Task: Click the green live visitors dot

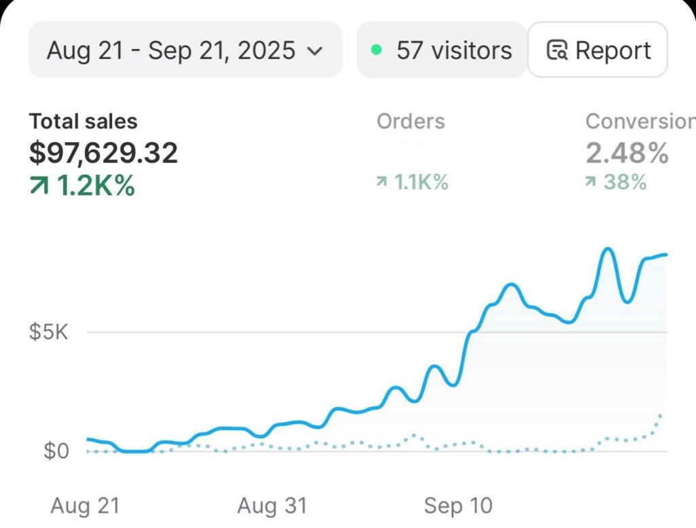Action: [377, 50]
